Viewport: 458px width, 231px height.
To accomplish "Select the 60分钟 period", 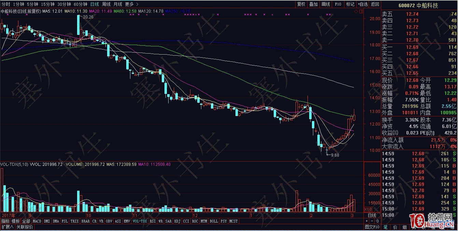I will (x=81, y=4).
